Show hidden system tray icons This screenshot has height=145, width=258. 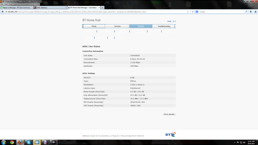[235, 142]
